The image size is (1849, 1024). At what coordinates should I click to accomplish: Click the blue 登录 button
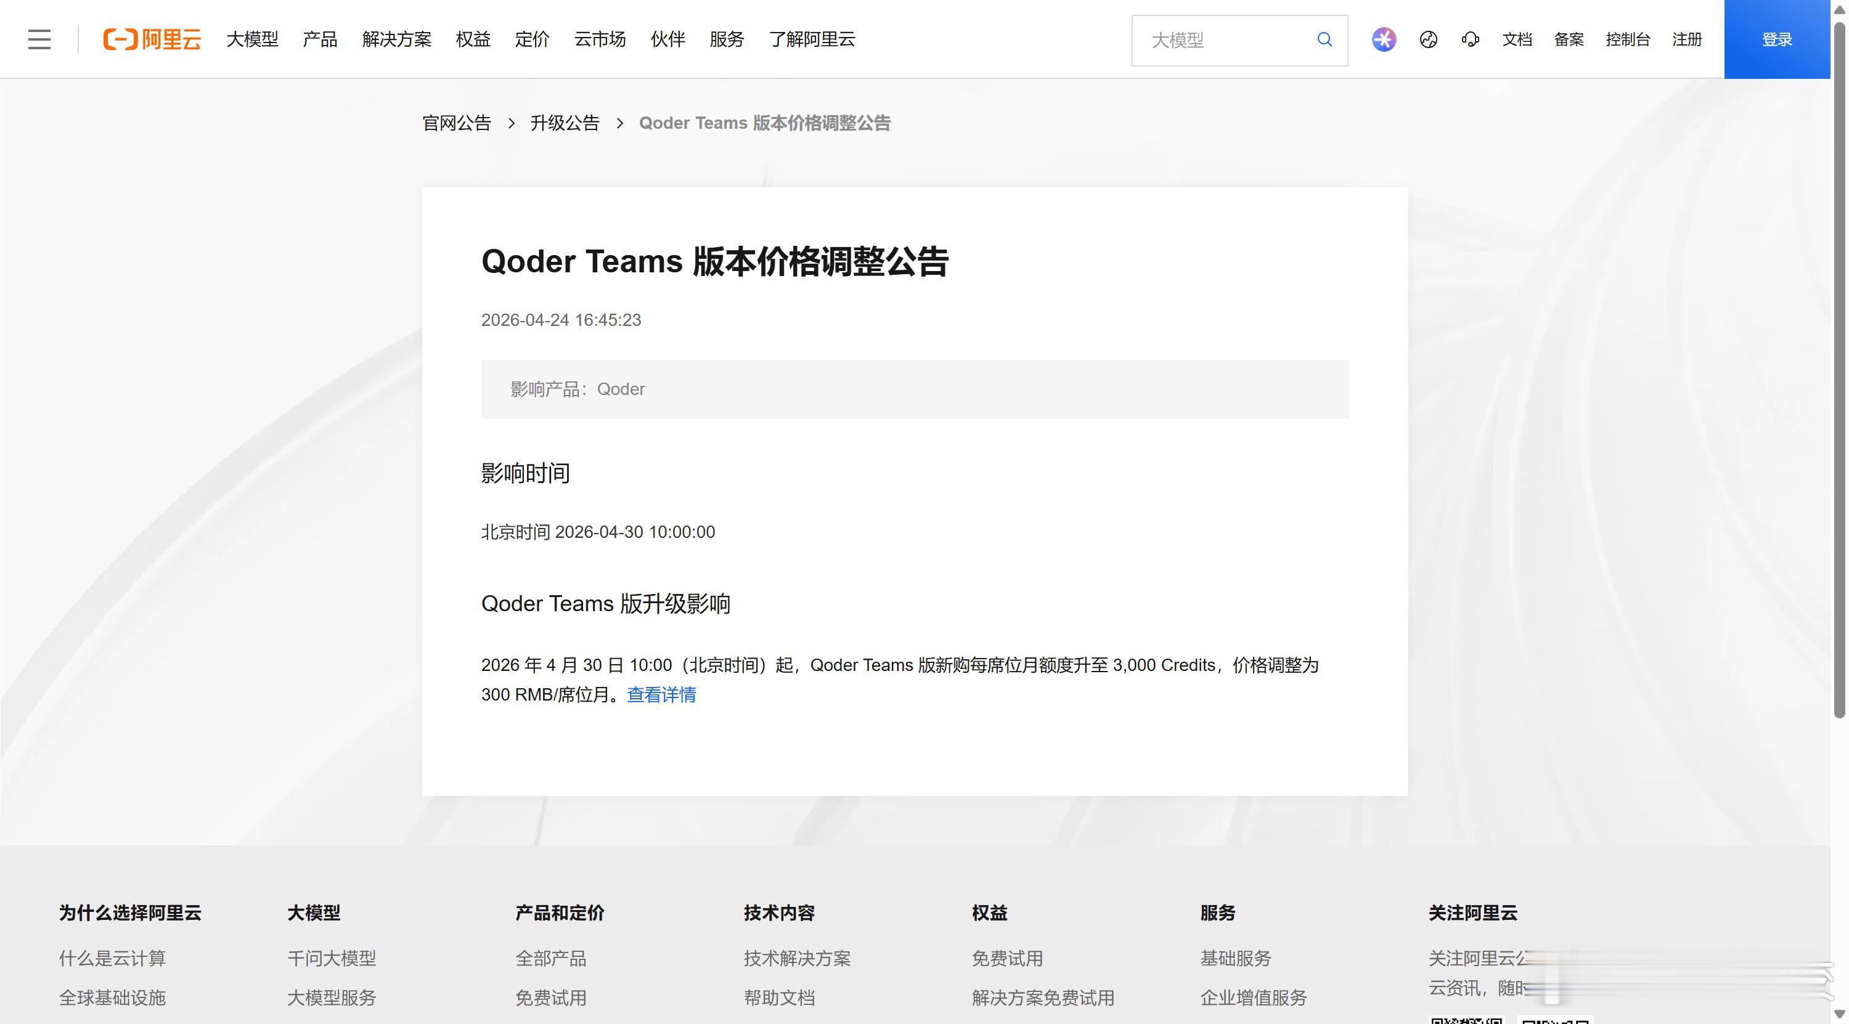pyautogui.click(x=1776, y=39)
